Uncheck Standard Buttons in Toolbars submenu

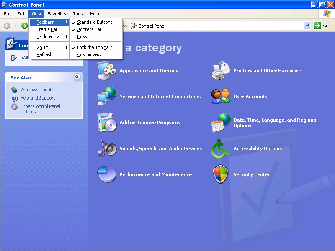click(x=95, y=22)
